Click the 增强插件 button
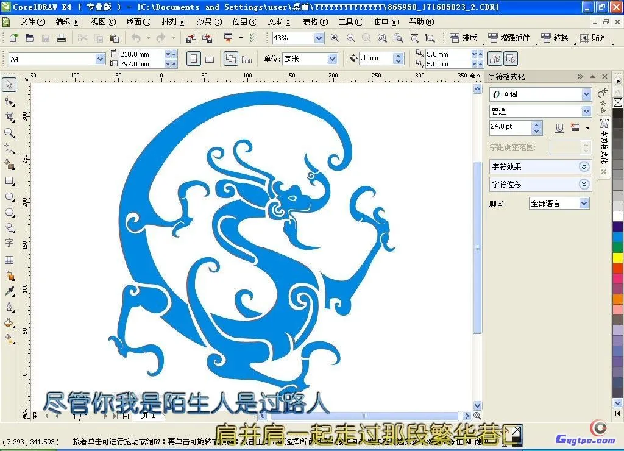Image resolution: width=624 pixels, height=451 pixels. pyautogui.click(x=509, y=38)
